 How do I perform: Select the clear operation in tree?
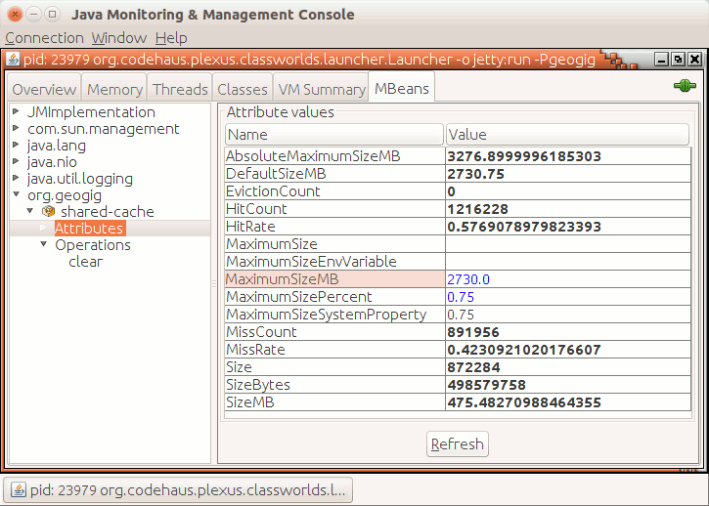click(x=85, y=262)
